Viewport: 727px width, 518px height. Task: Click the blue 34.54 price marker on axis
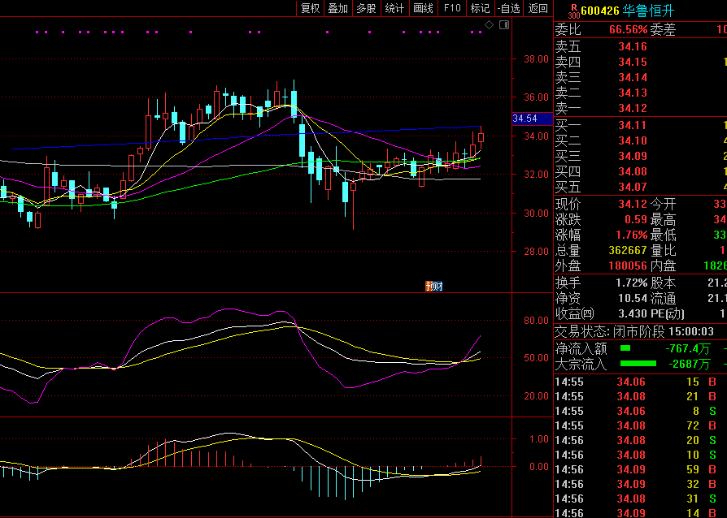pyautogui.click(x=533, y=119)
